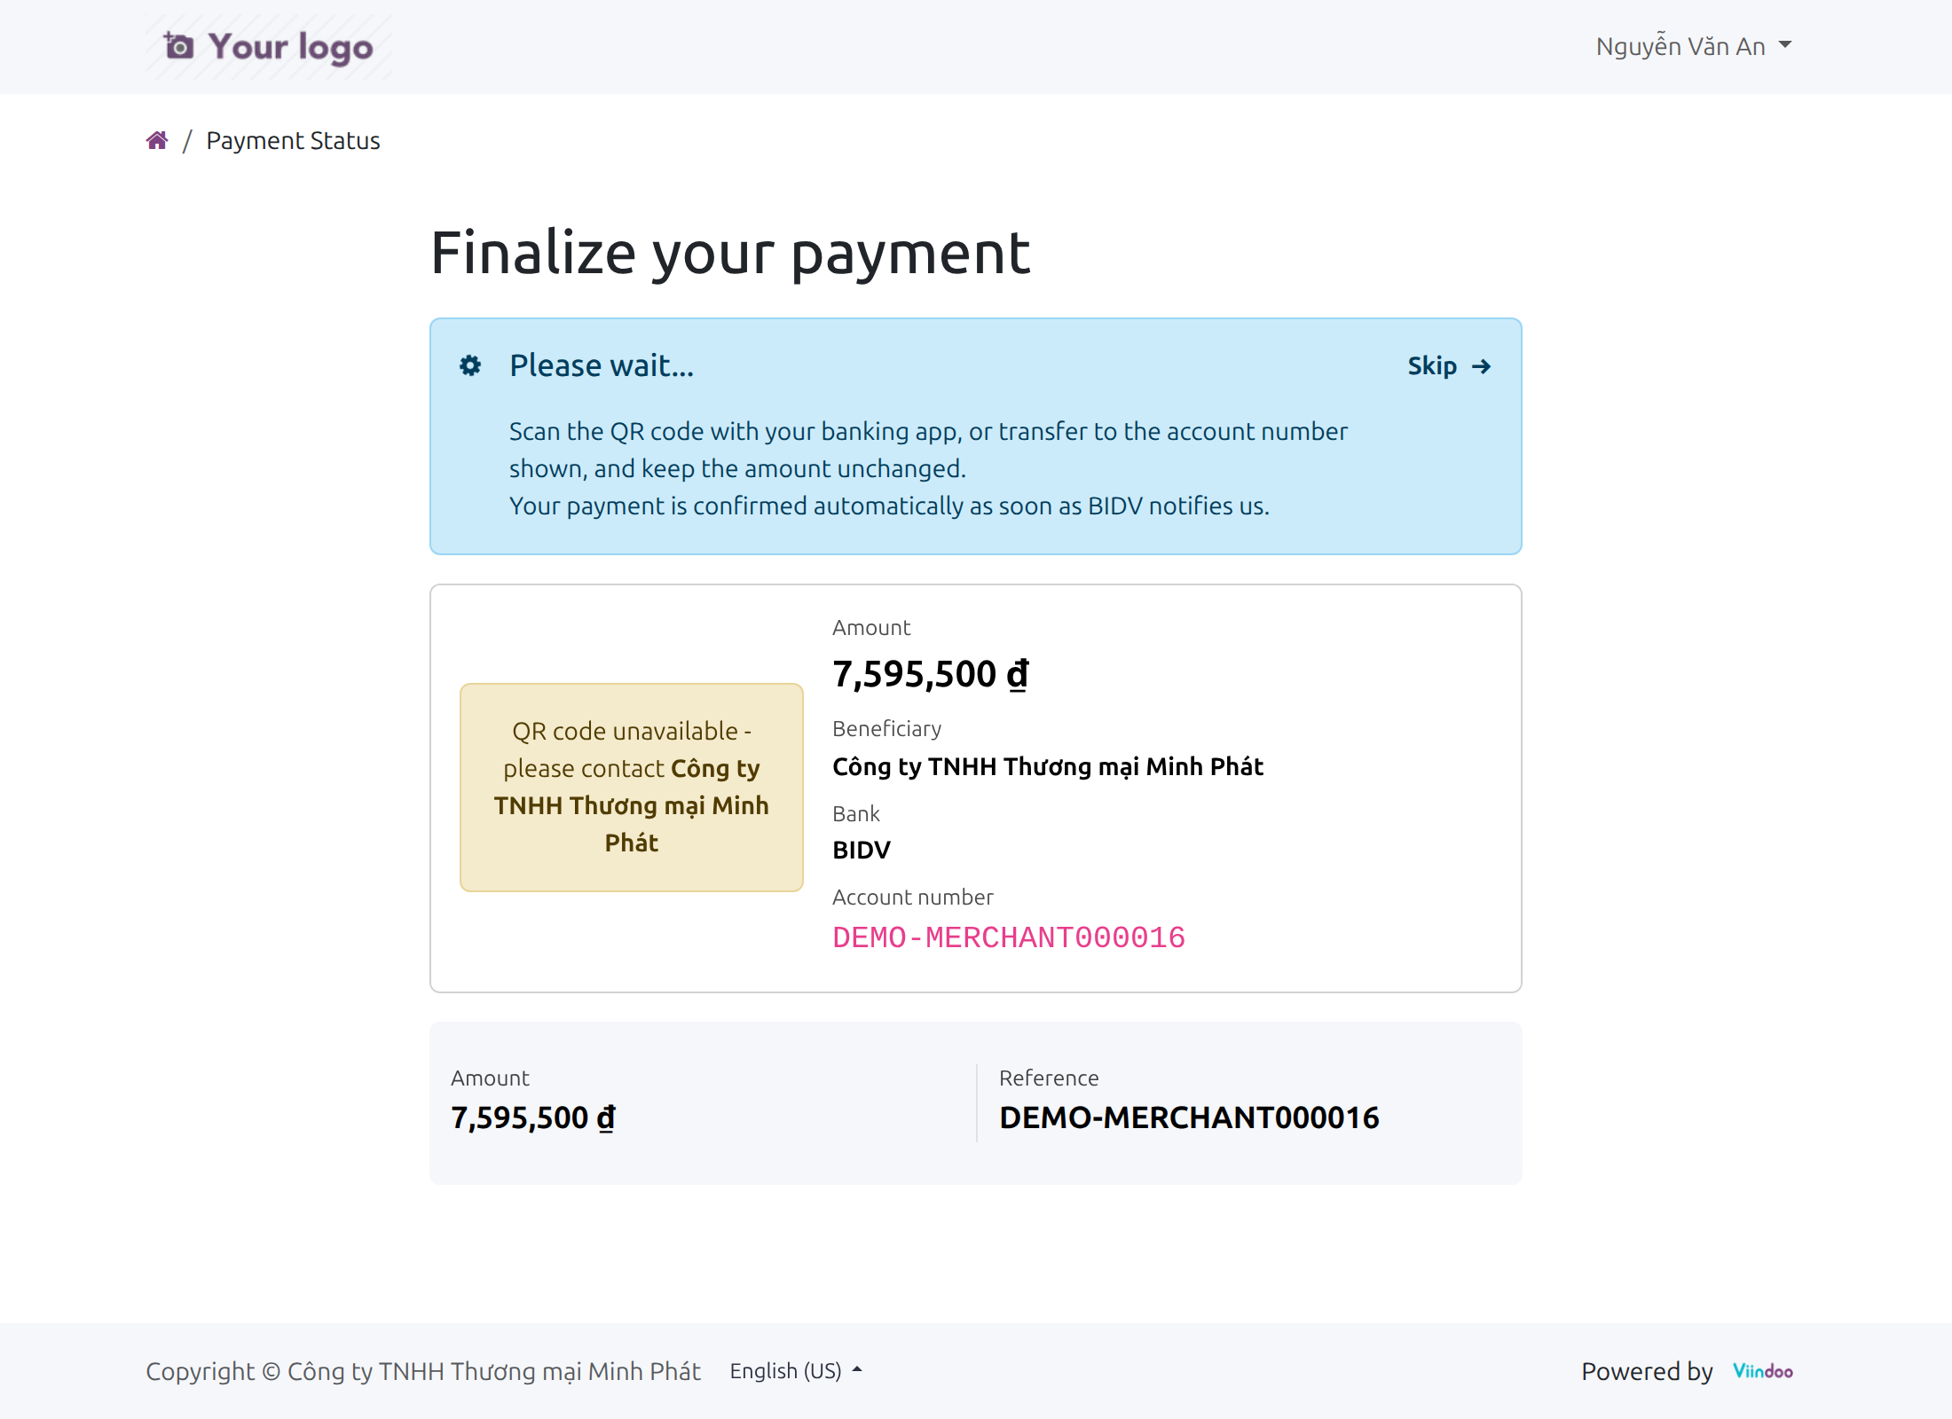Screen dimensions: 1952x1419
Task: Click the 7,595,500 đ amount in summary bar
Action: (x=533, y=1117)
